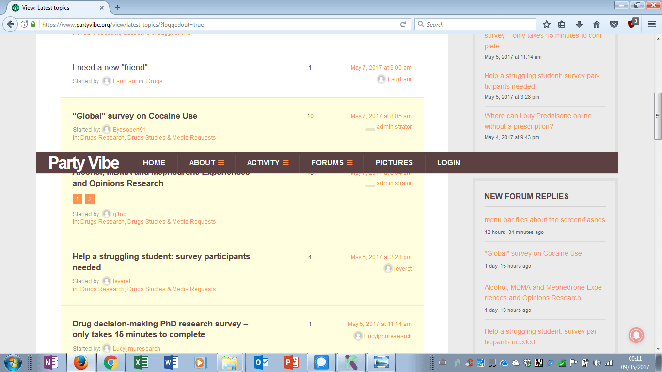Open g1ng user profile
Viewport: 662px width, 372px height.
[120, 214]
